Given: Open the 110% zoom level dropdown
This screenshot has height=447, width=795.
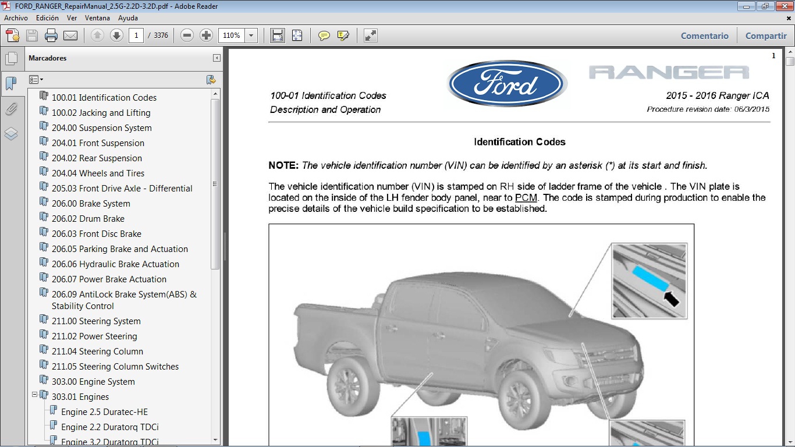Looking at the screenshot, I should (250, 35).
